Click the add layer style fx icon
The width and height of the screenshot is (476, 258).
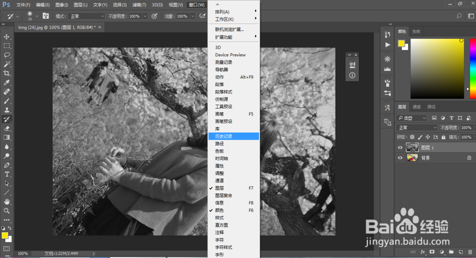pos(423,252)
